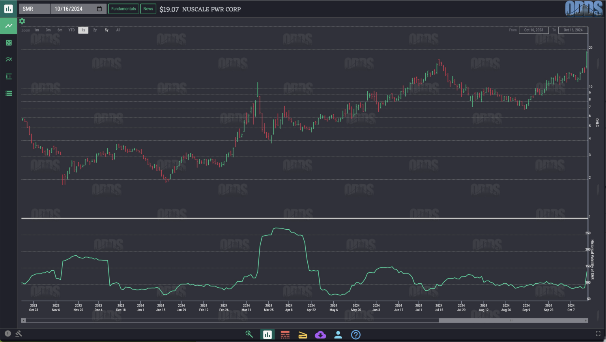Open the cloud download tool at bottom
Image resolution: width=606 pixels, height=342 pixels.
[x=321, y=335]
